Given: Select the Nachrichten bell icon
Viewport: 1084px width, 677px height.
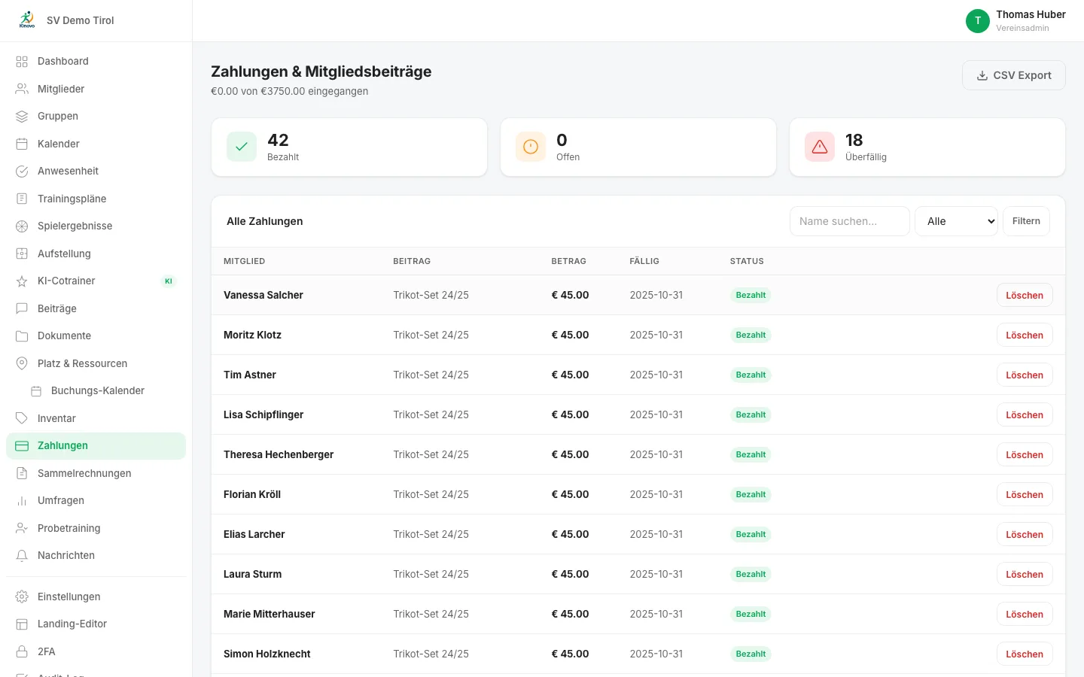Looking at the screenshot, I should [22, 555].
